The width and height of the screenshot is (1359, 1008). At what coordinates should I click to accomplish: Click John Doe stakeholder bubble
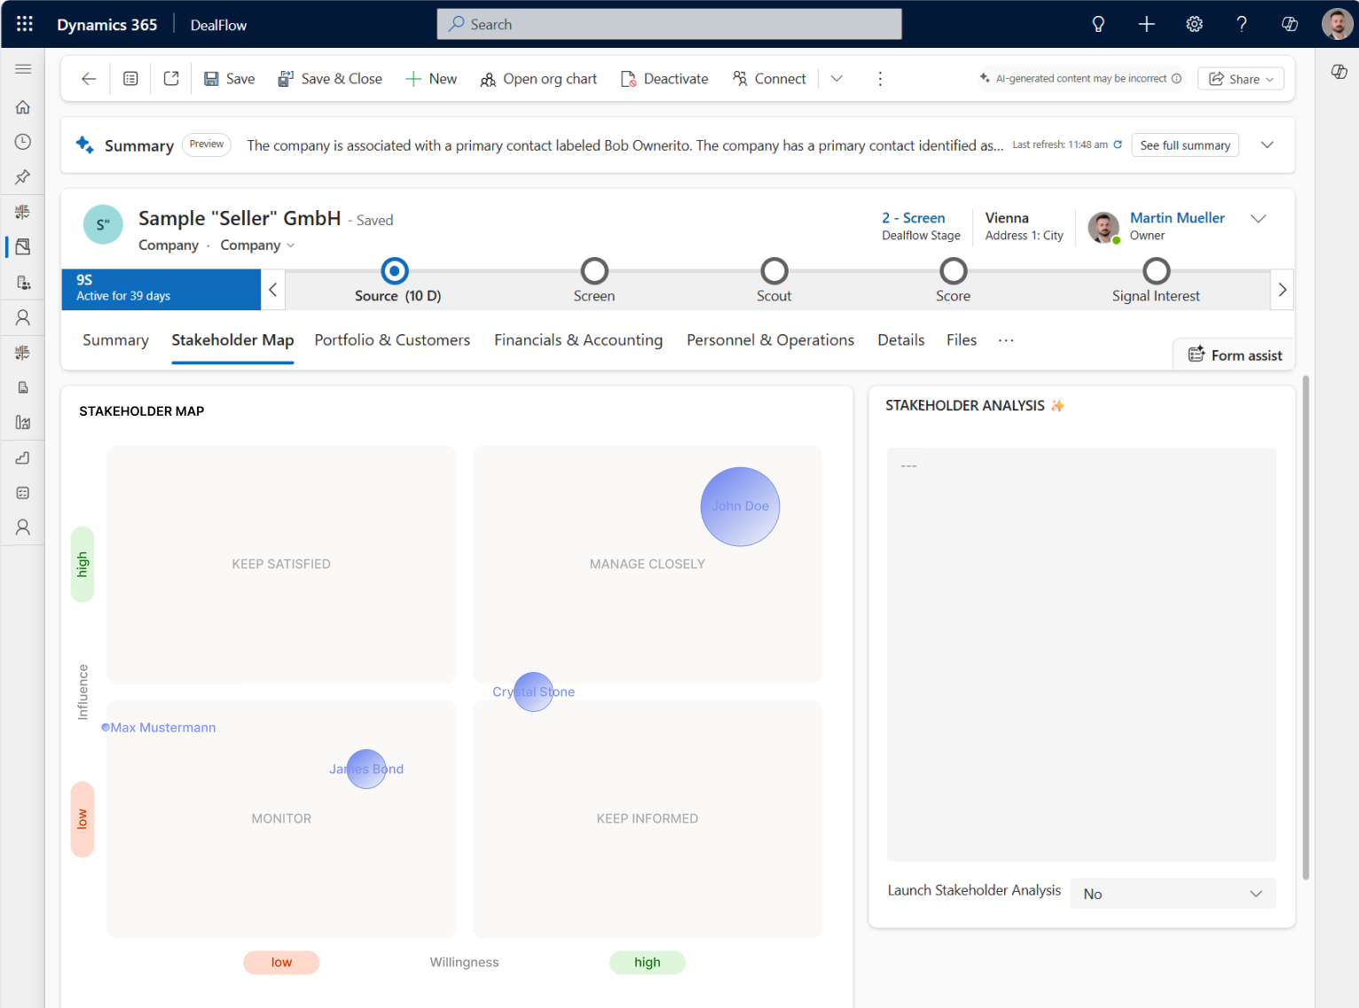(740, 506)
